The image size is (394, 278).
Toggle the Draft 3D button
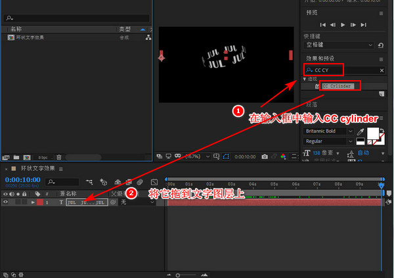(x=104, y=182)
